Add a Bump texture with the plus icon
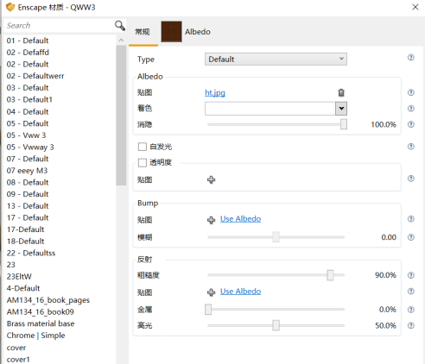 click(211, 220)
